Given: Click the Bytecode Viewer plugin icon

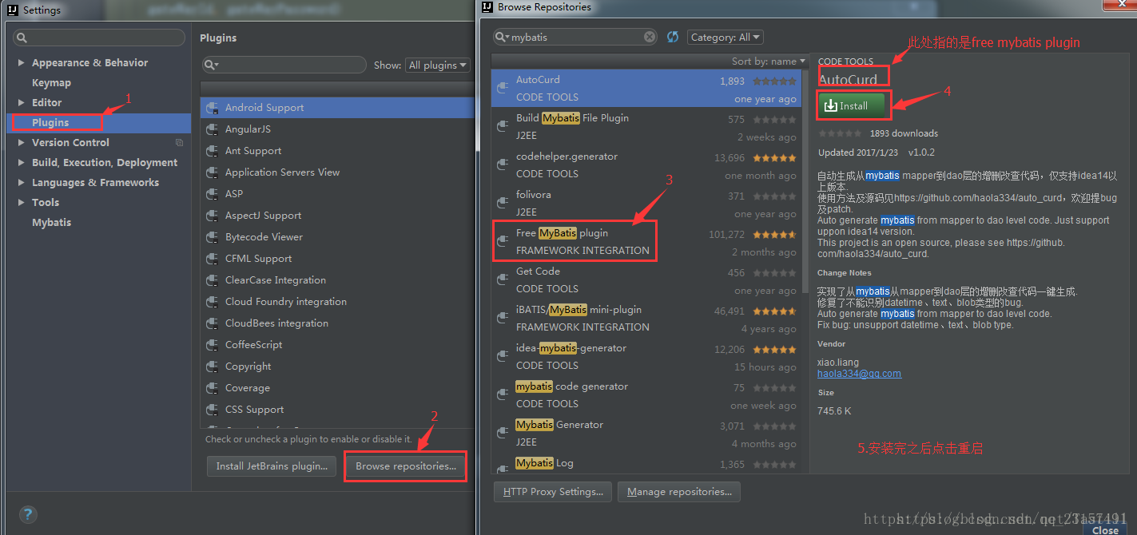Looking at the screenshot, I should [x=213, y=237].
